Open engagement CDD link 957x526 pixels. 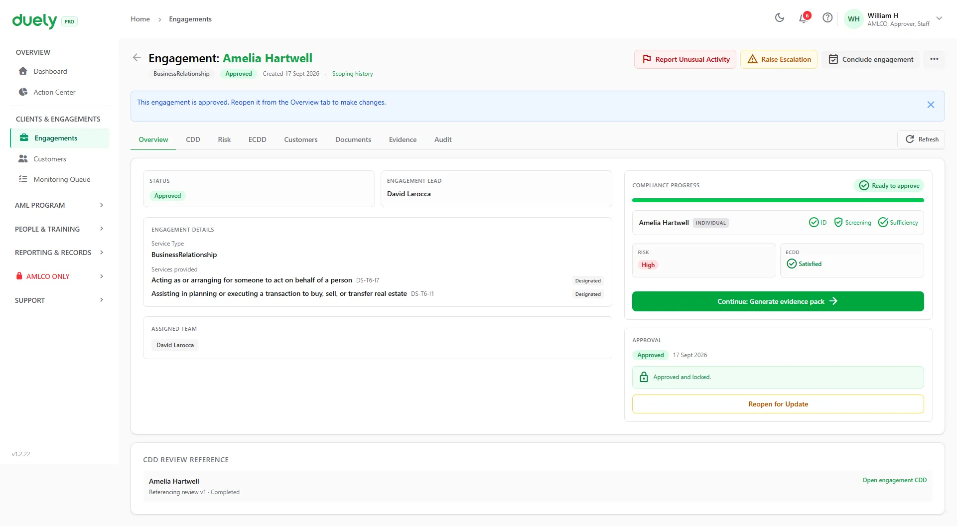point(894,480)
